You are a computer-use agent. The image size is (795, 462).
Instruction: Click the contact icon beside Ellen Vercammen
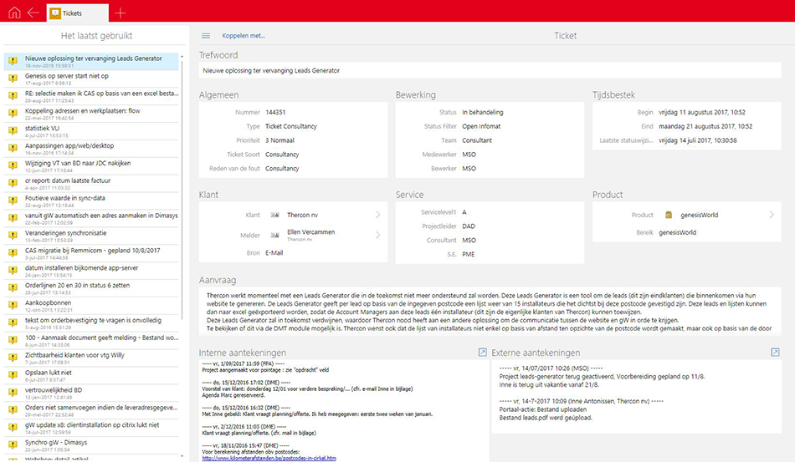coord(274,236)
